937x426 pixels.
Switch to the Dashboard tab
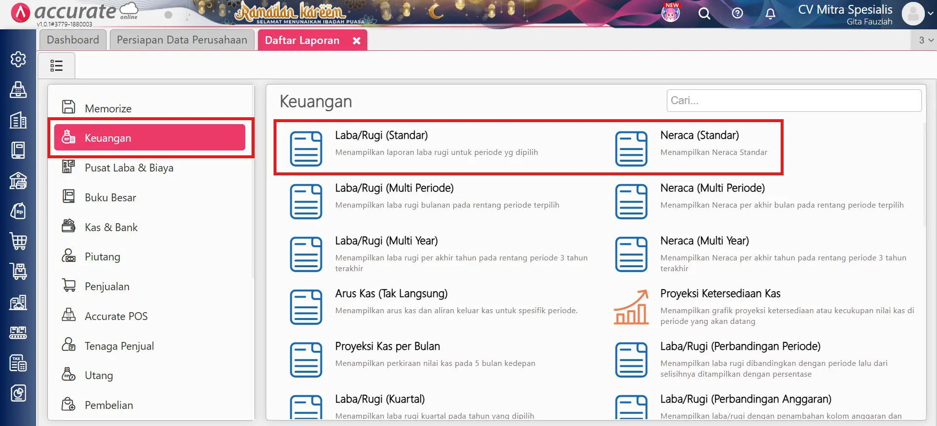pyautogui.click(x=73, y=40)
